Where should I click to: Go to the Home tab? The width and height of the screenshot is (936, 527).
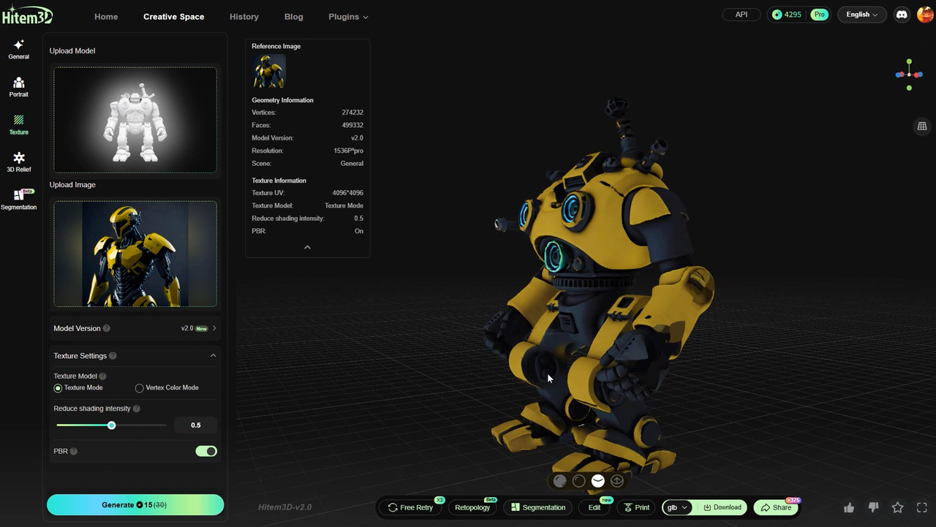(106, 17)
